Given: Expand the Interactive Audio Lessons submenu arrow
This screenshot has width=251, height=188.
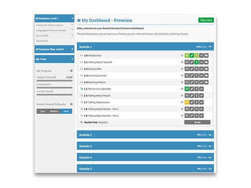Looking at the screenshot, I should pyautogui.click(x=72, y=25).
